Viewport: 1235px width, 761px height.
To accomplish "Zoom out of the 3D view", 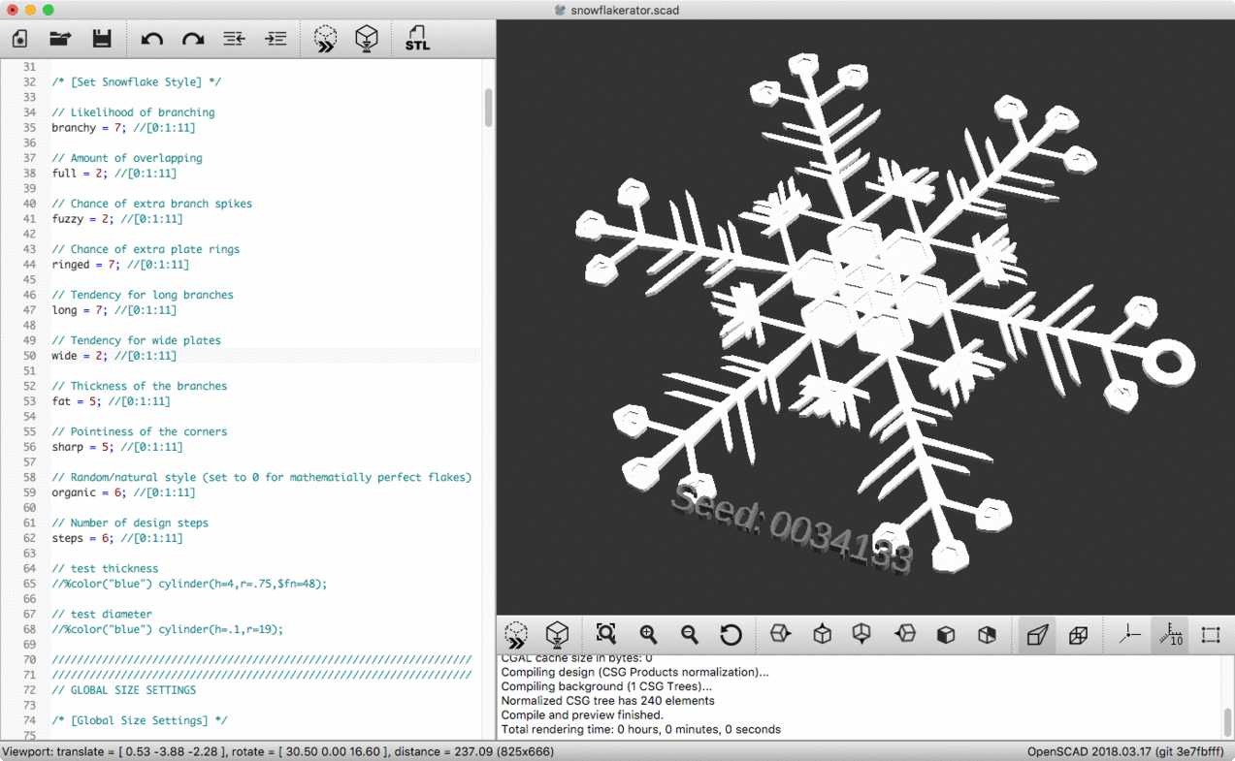I will 690,634.
